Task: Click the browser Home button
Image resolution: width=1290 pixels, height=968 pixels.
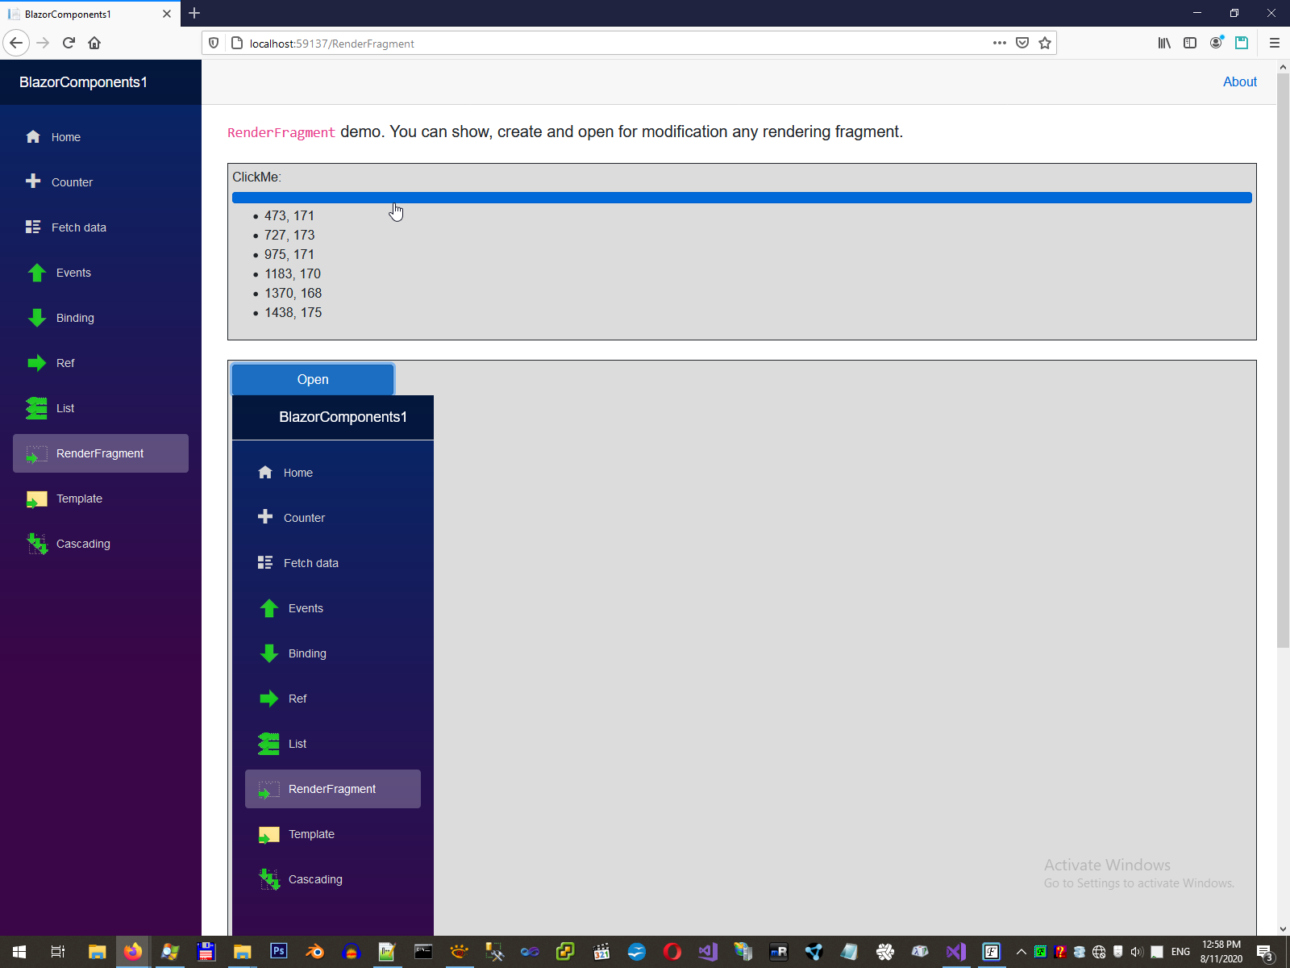Action: [x=94, y=43]
